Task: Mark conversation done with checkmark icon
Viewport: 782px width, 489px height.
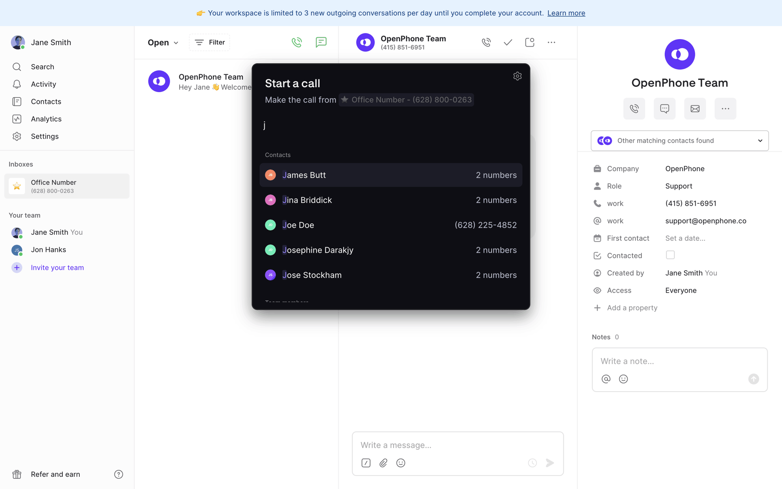Action: pos(508,42)
